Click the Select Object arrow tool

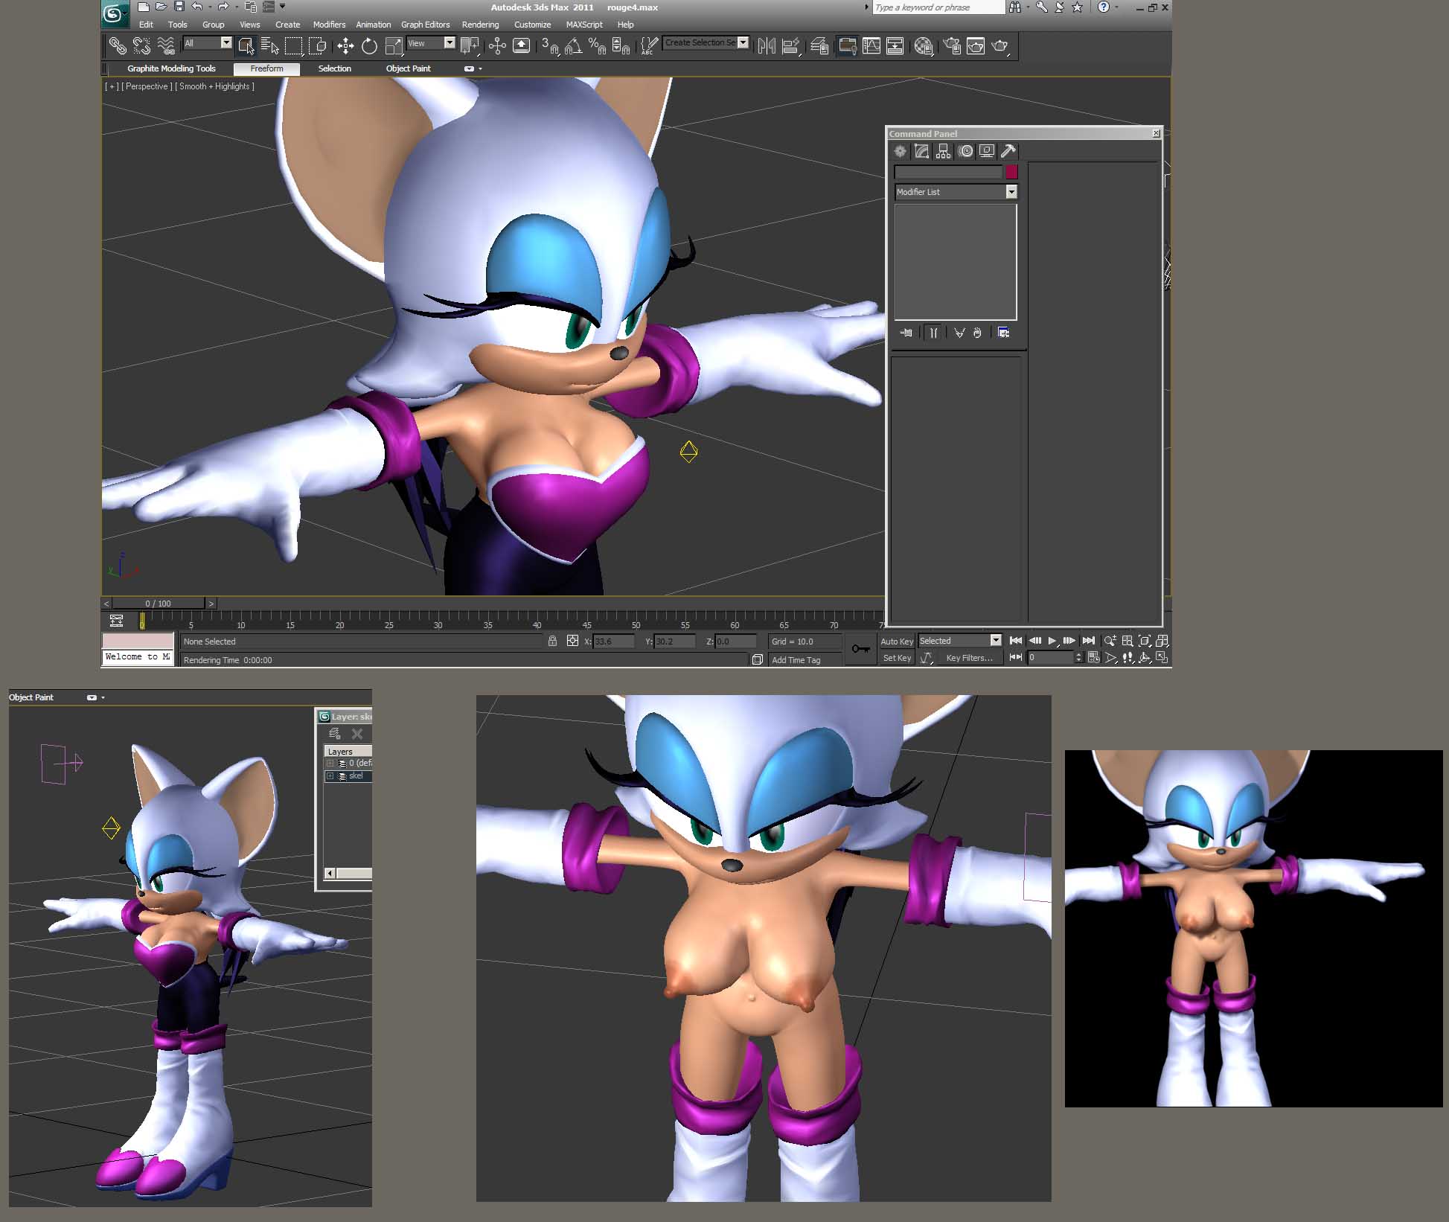click(246, 46)
